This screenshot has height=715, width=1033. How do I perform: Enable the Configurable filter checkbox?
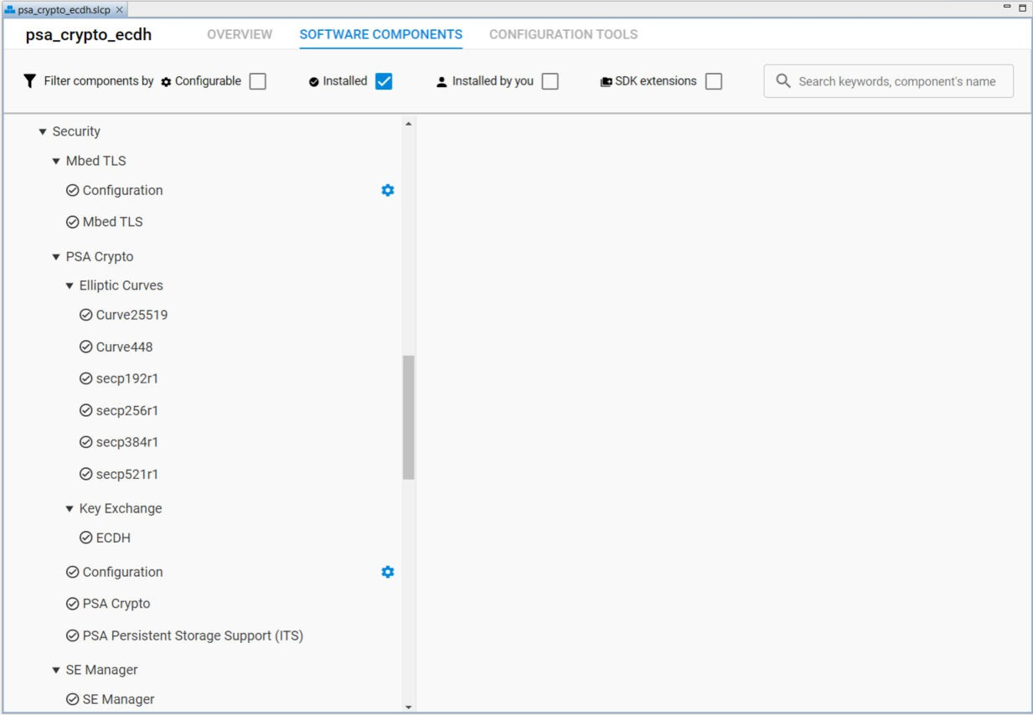pos(259,80)
